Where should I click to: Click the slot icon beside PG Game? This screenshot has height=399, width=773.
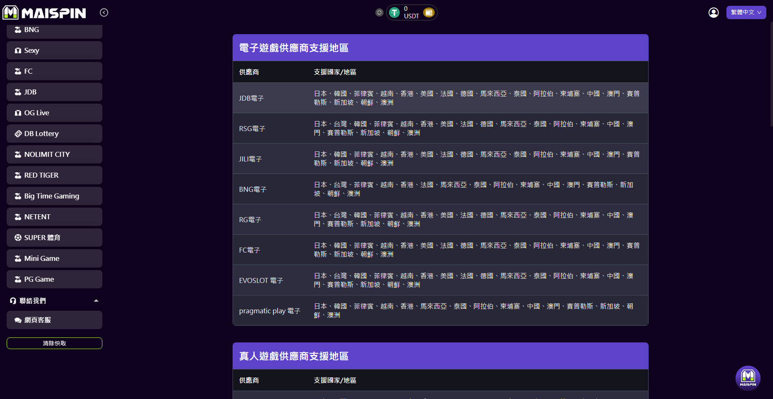[18, 279]
